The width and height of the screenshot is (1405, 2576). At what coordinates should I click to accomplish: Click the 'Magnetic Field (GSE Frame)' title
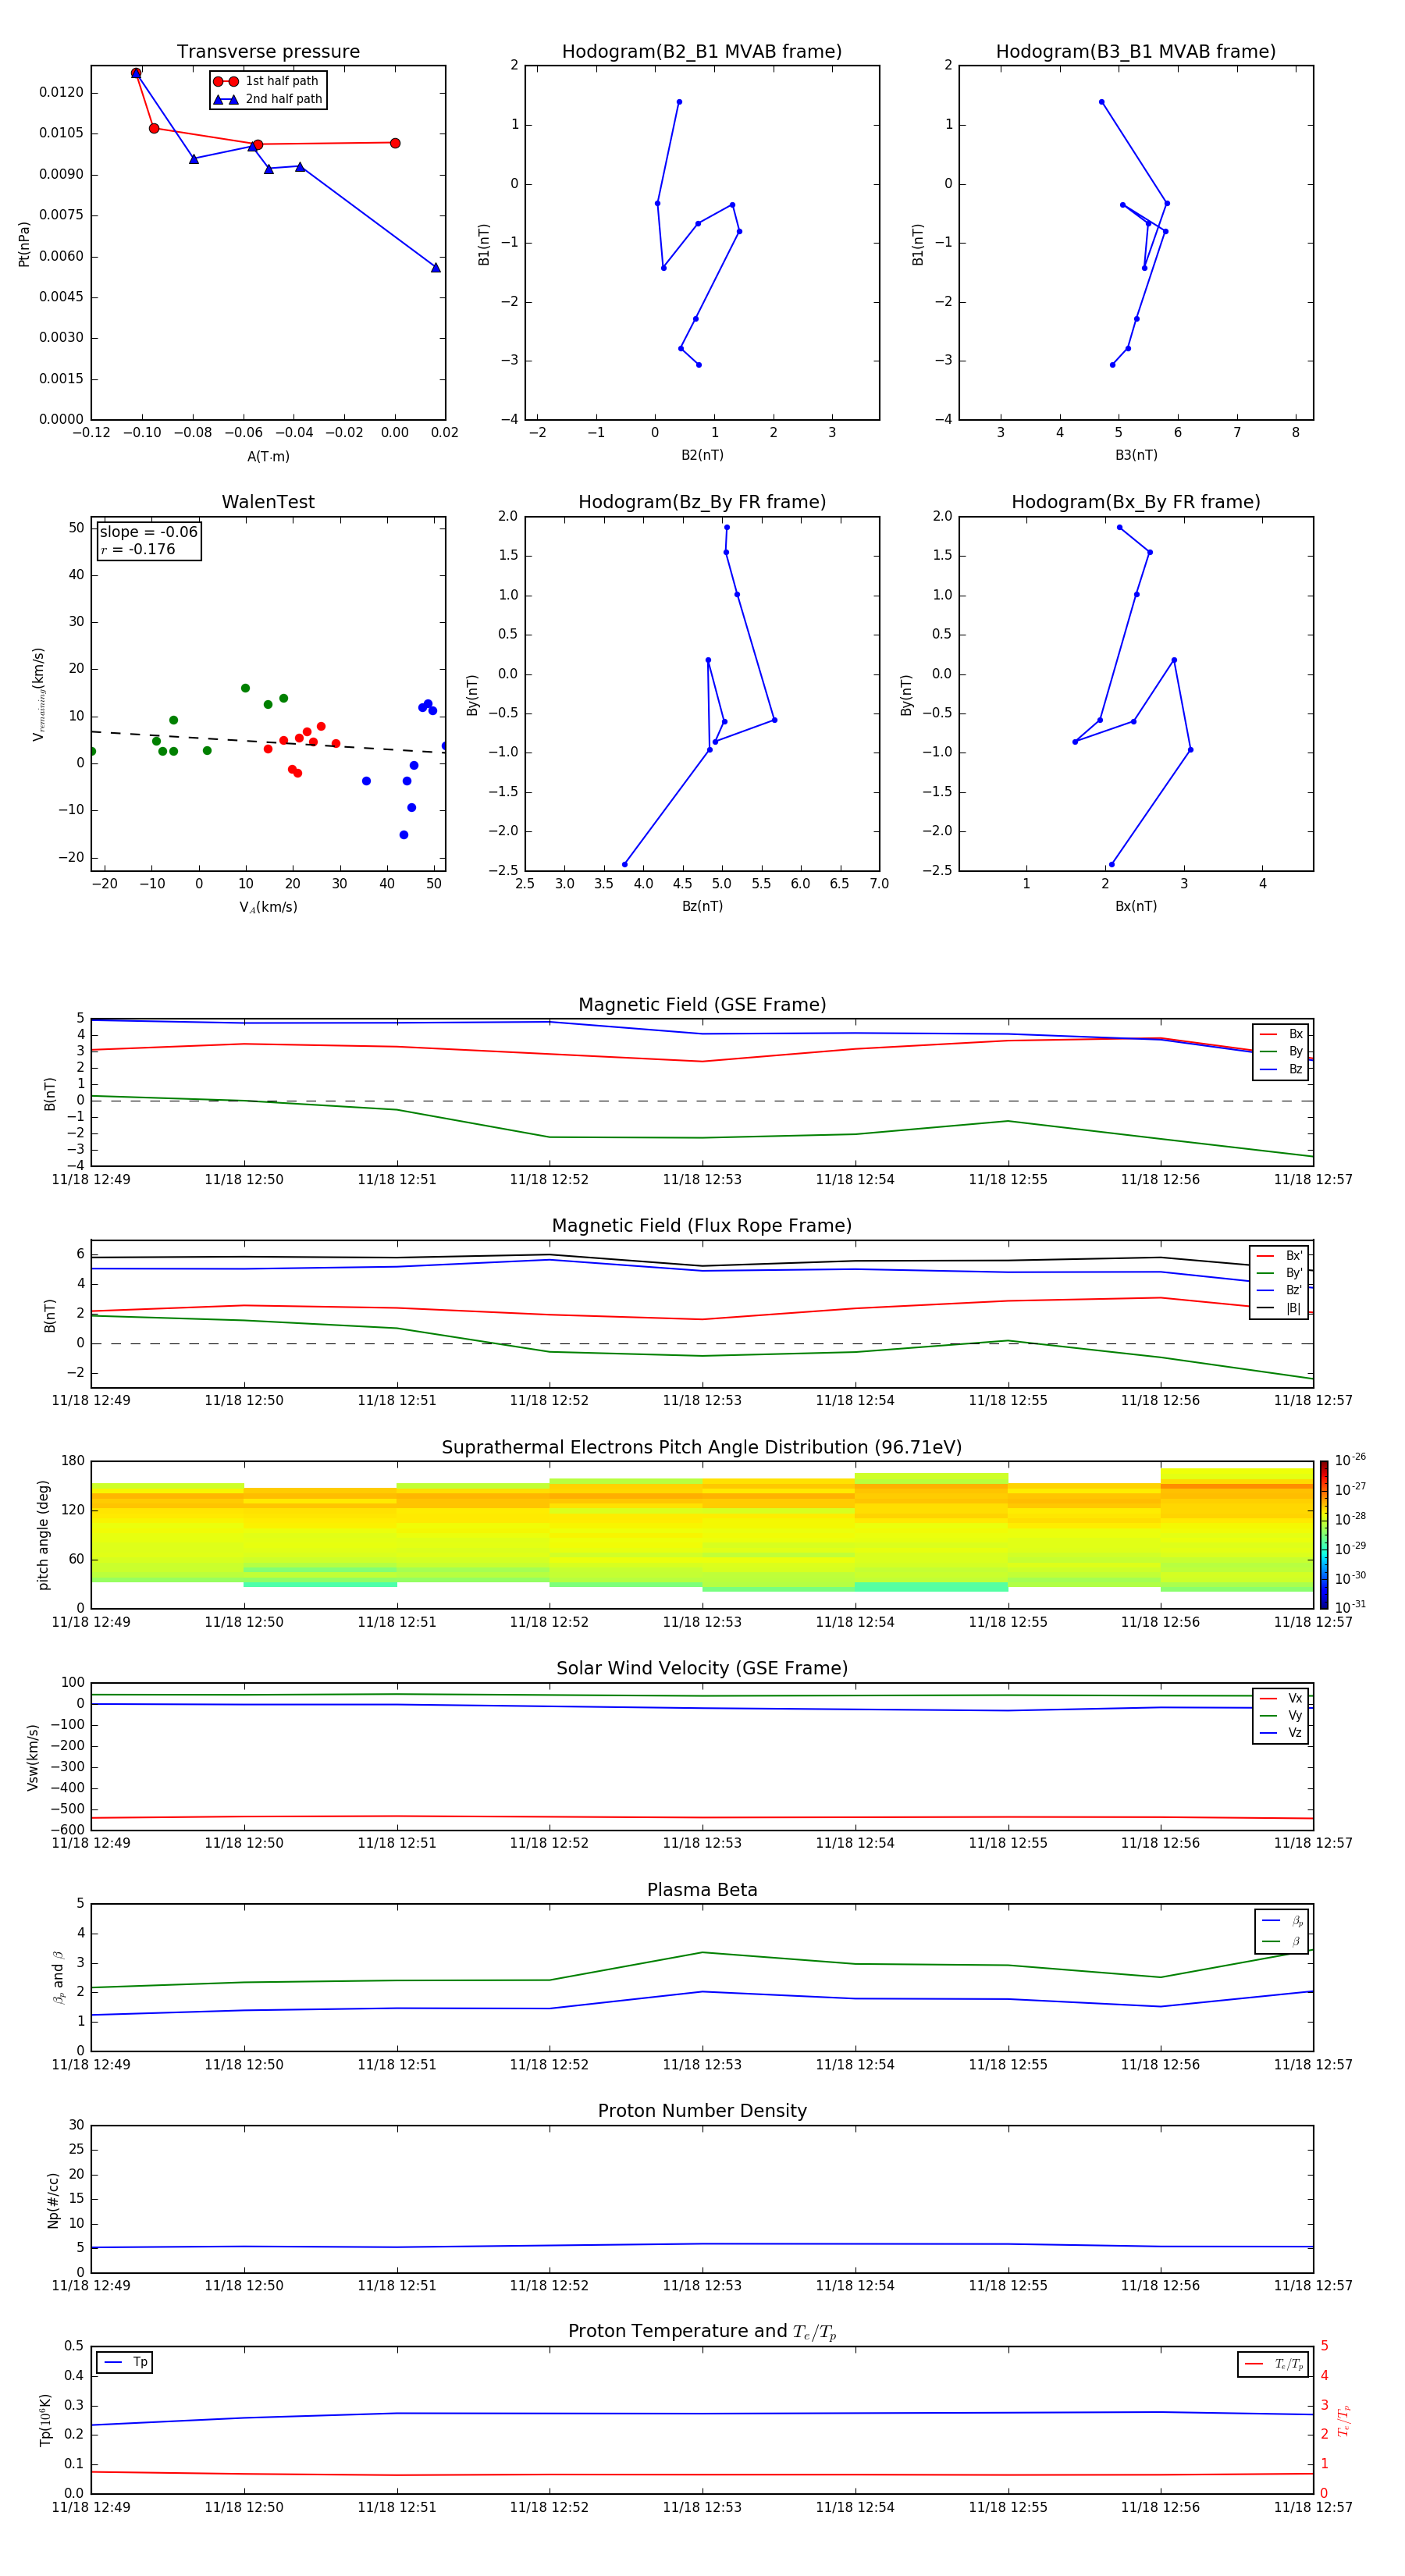click(702, 1005)
